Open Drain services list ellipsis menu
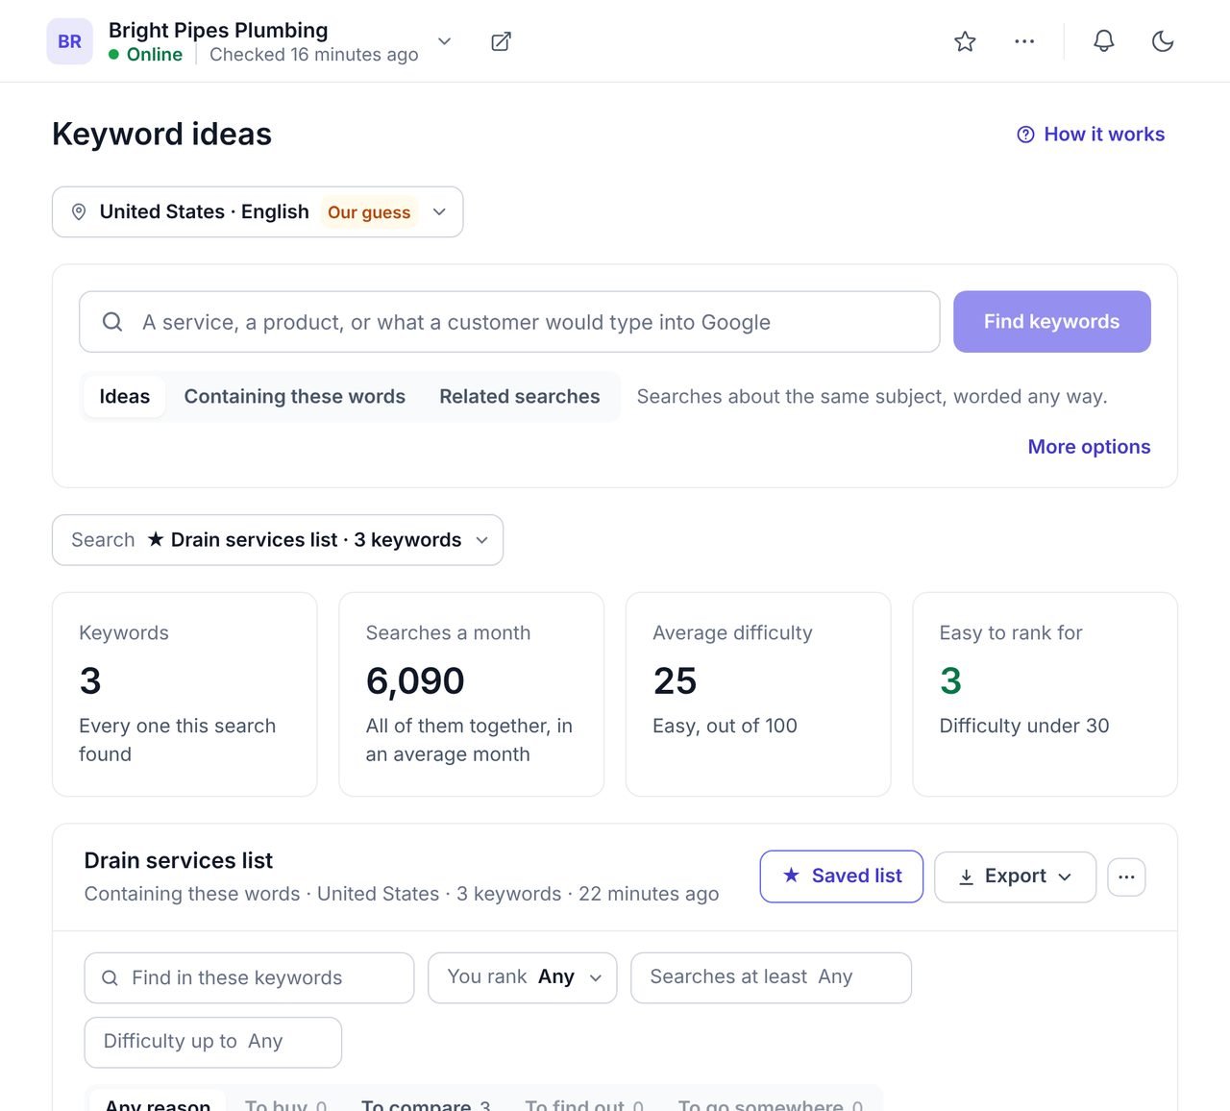 tap(1126, 876)
